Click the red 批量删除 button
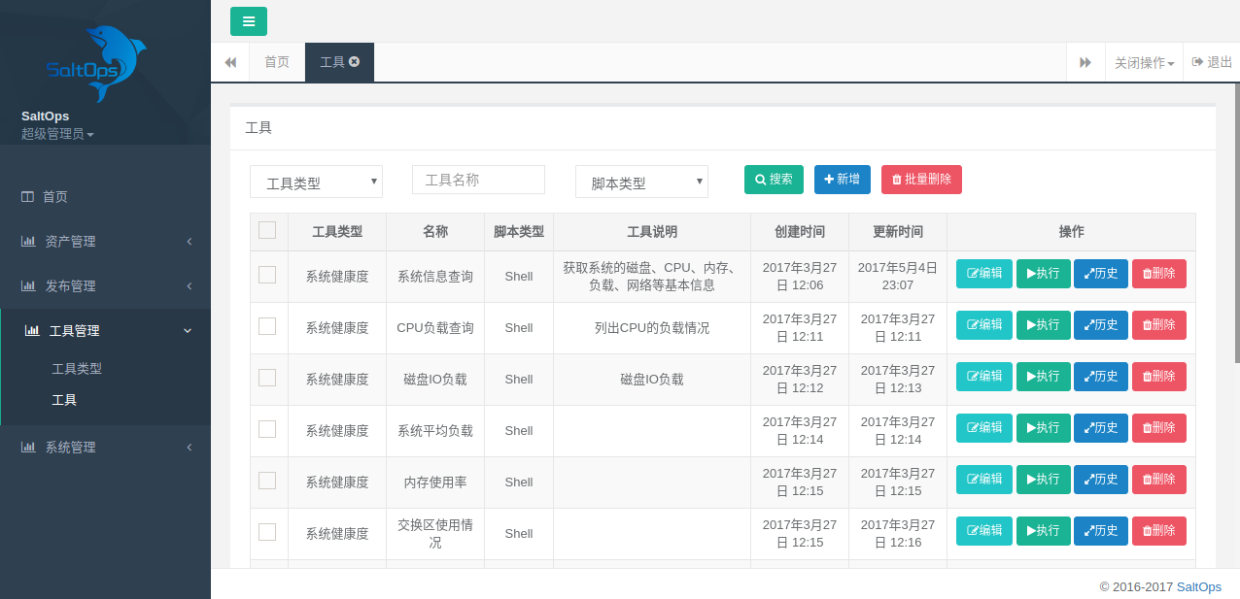 point(921,180)
